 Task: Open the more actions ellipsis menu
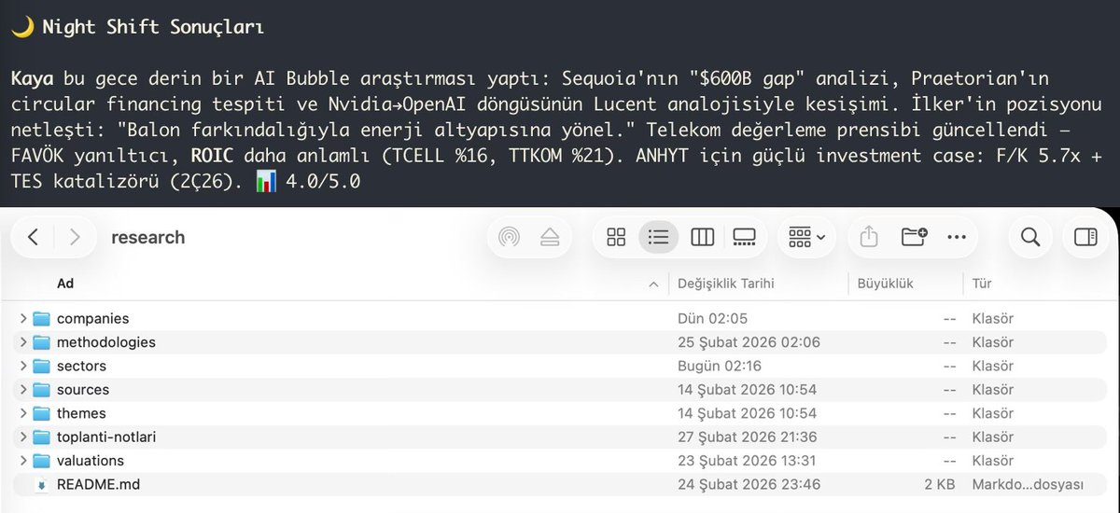957,237
